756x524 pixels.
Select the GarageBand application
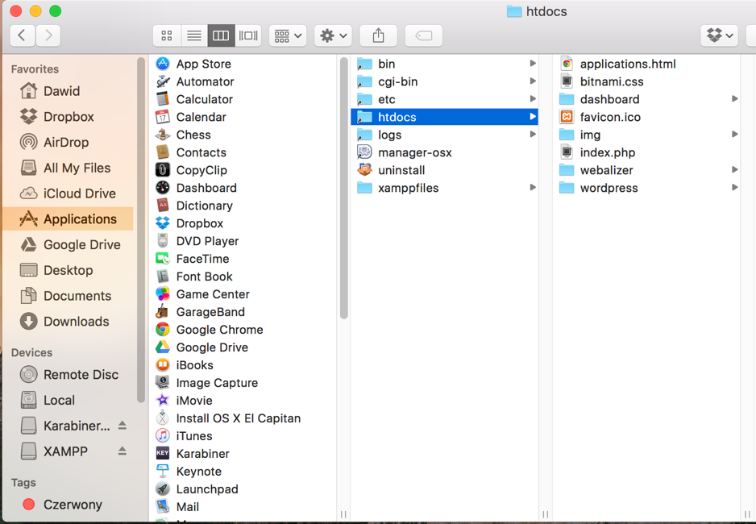tap(210, 312)
